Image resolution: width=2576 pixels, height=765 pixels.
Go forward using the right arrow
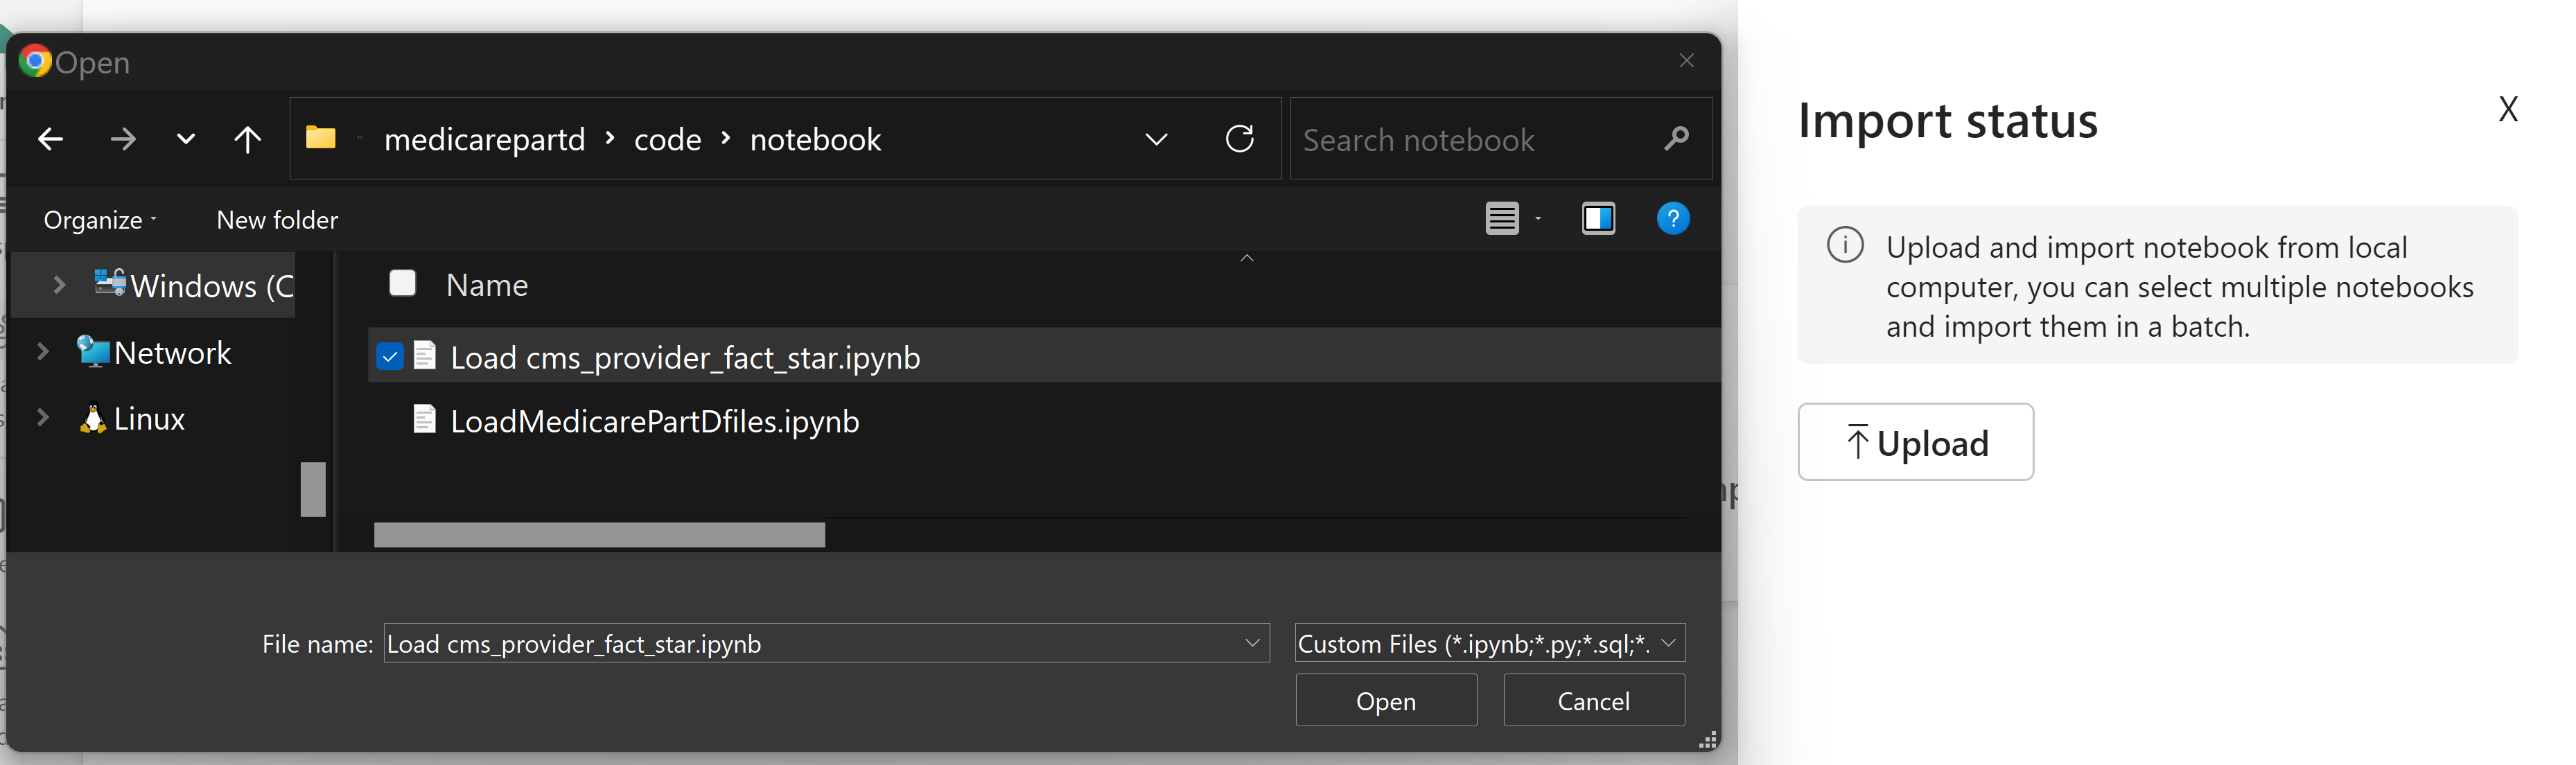click(x=123, y=139)
